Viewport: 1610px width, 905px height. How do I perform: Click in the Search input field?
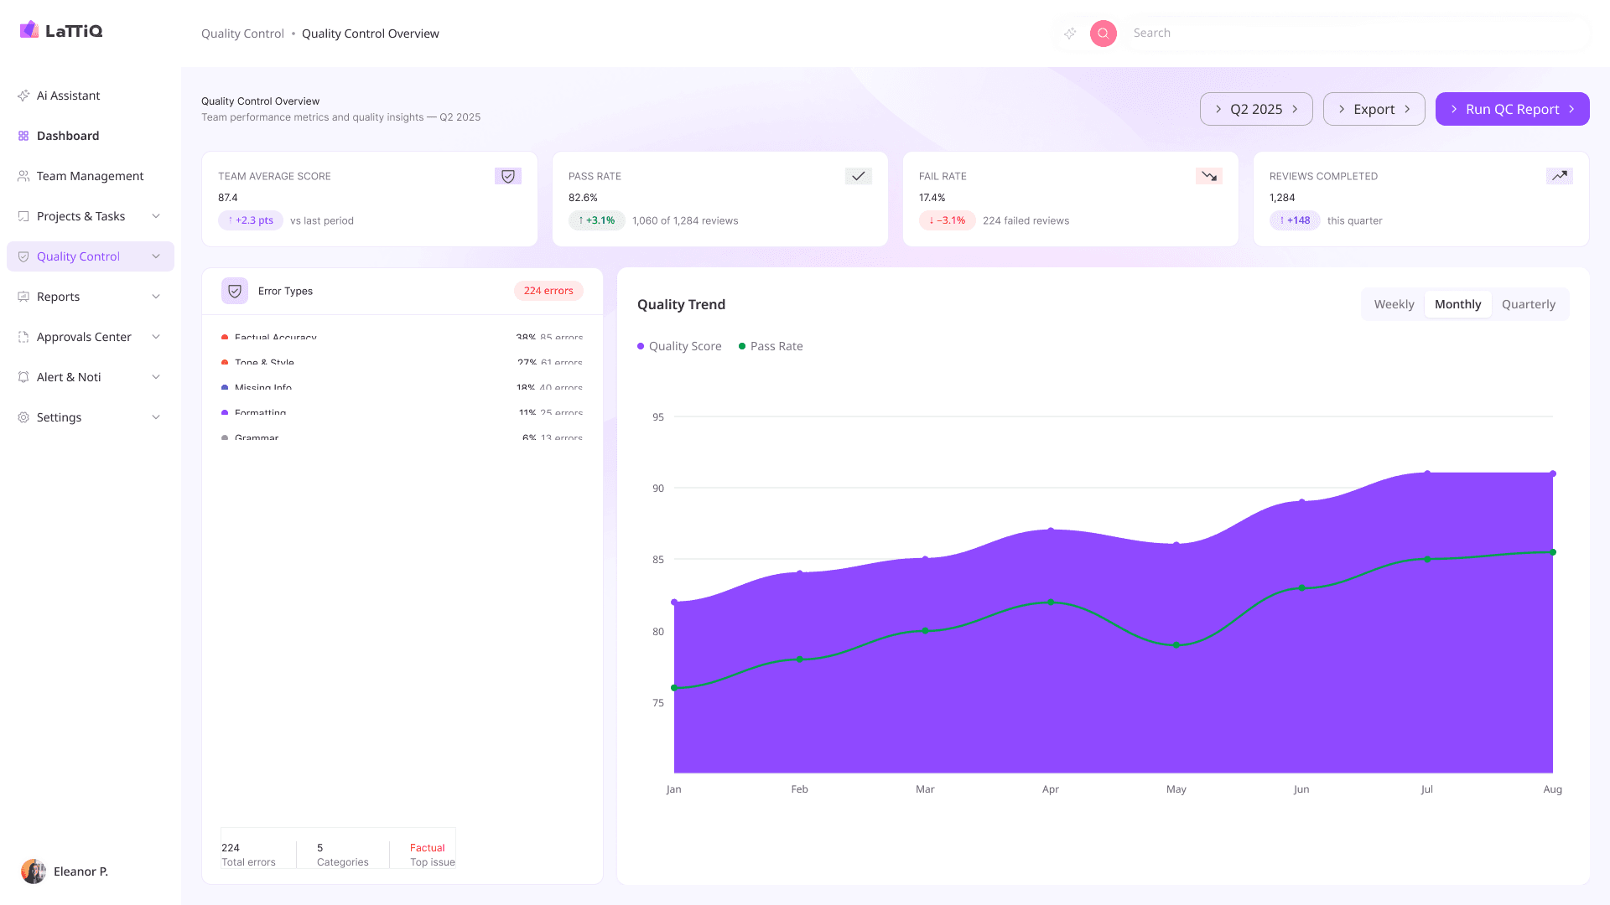[x=1358, y=34]
